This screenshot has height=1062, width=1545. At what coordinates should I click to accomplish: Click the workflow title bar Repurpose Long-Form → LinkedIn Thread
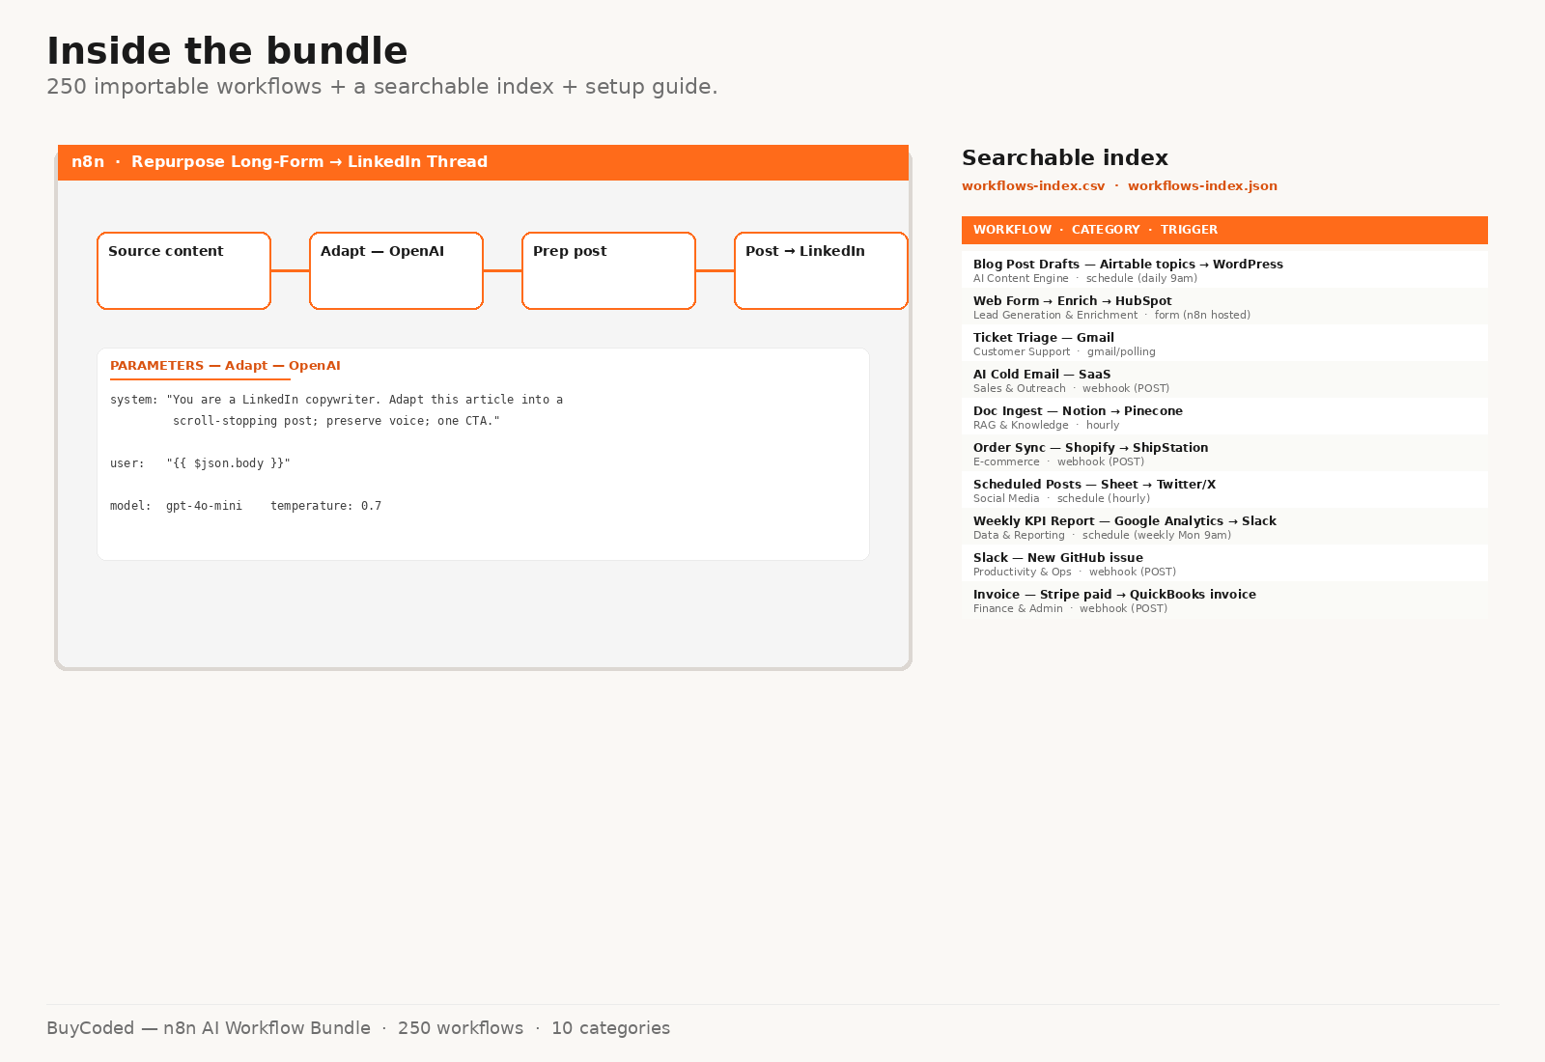pyautogui.click(x=483, y=162)
